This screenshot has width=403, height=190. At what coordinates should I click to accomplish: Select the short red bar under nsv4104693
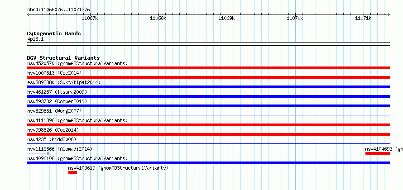tap(378, 153)
